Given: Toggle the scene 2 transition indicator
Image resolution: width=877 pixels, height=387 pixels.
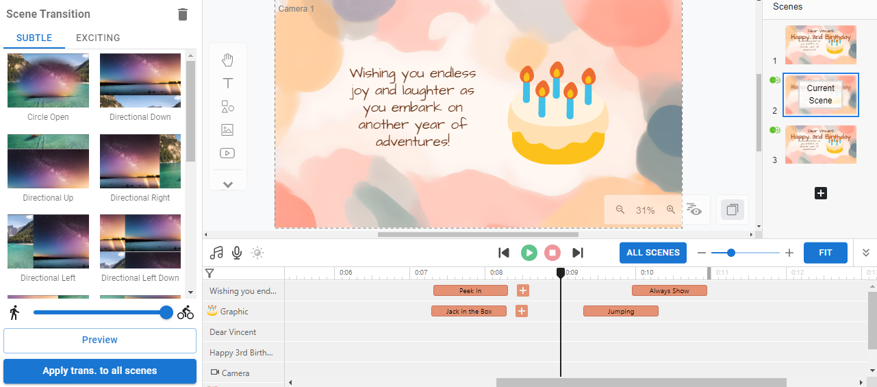Looking at the screenshot, I should click(775, 80).
